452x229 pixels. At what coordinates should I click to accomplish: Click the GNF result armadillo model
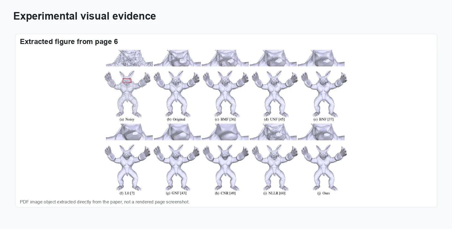[177, 168]
